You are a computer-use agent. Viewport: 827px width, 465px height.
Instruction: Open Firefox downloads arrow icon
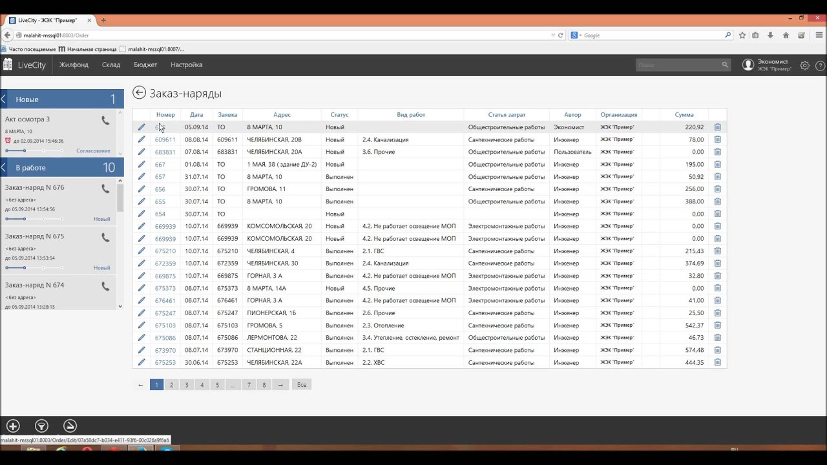tap(770, 35)
